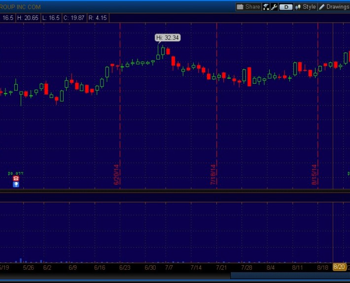350x283 pixels.
Task: Click the Share folder icon
Action: click(240, 7)
